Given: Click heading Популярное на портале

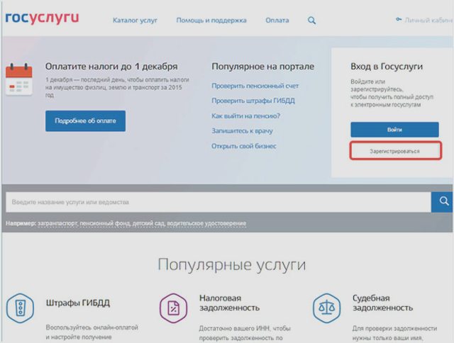Looking at the screenshot, I should [x=263, y=67].
